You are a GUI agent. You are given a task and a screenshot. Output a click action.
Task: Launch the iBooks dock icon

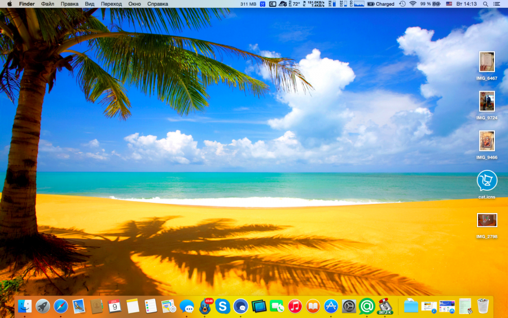click(313, 306)
